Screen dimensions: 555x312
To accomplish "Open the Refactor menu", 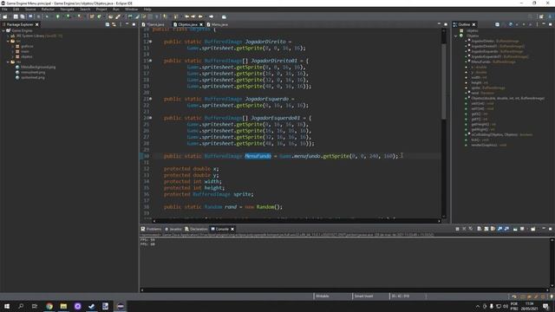I will click(x=48, y=10).
